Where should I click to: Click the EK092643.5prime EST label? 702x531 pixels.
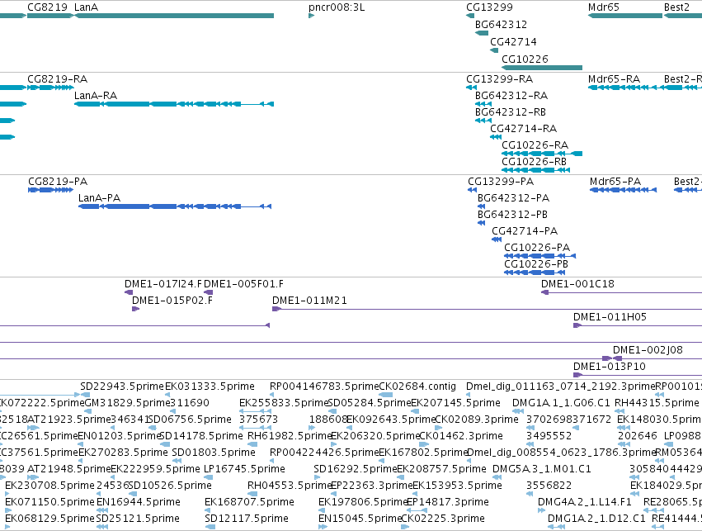pos(391,420)
